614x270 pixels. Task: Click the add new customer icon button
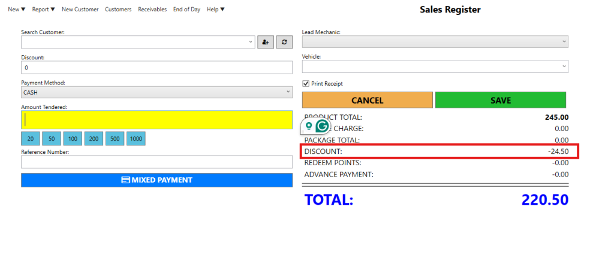pos(266,42)
